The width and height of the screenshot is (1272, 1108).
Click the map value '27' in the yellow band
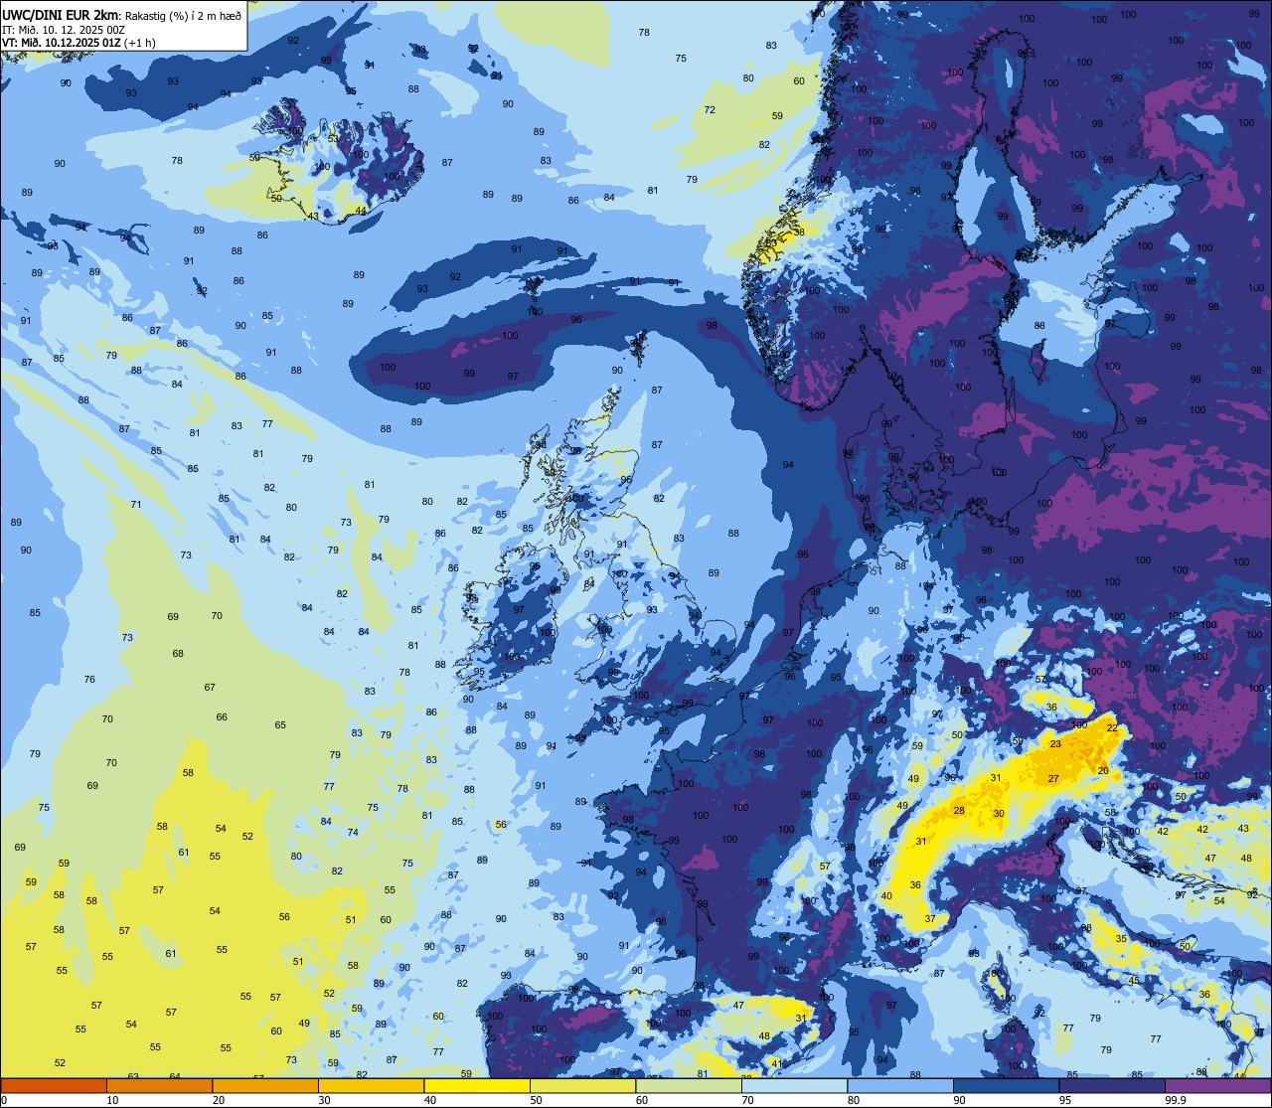tap(1053, 779)
